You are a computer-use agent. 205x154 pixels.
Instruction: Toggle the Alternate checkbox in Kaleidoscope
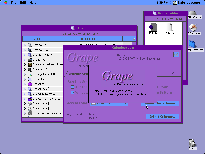tap(73, 87)
